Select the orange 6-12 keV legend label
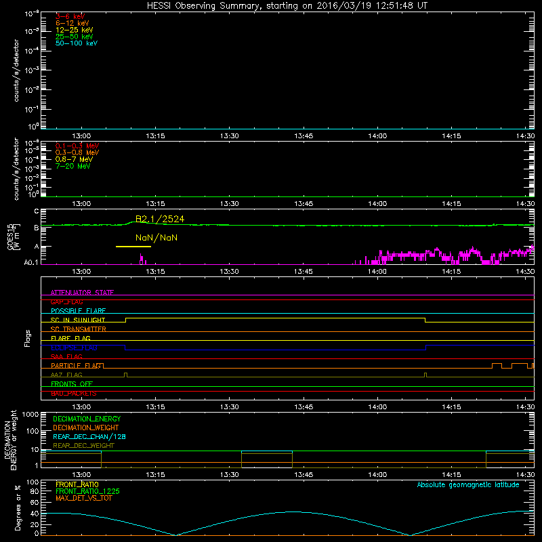542x542 pixels. coord(72,23)
